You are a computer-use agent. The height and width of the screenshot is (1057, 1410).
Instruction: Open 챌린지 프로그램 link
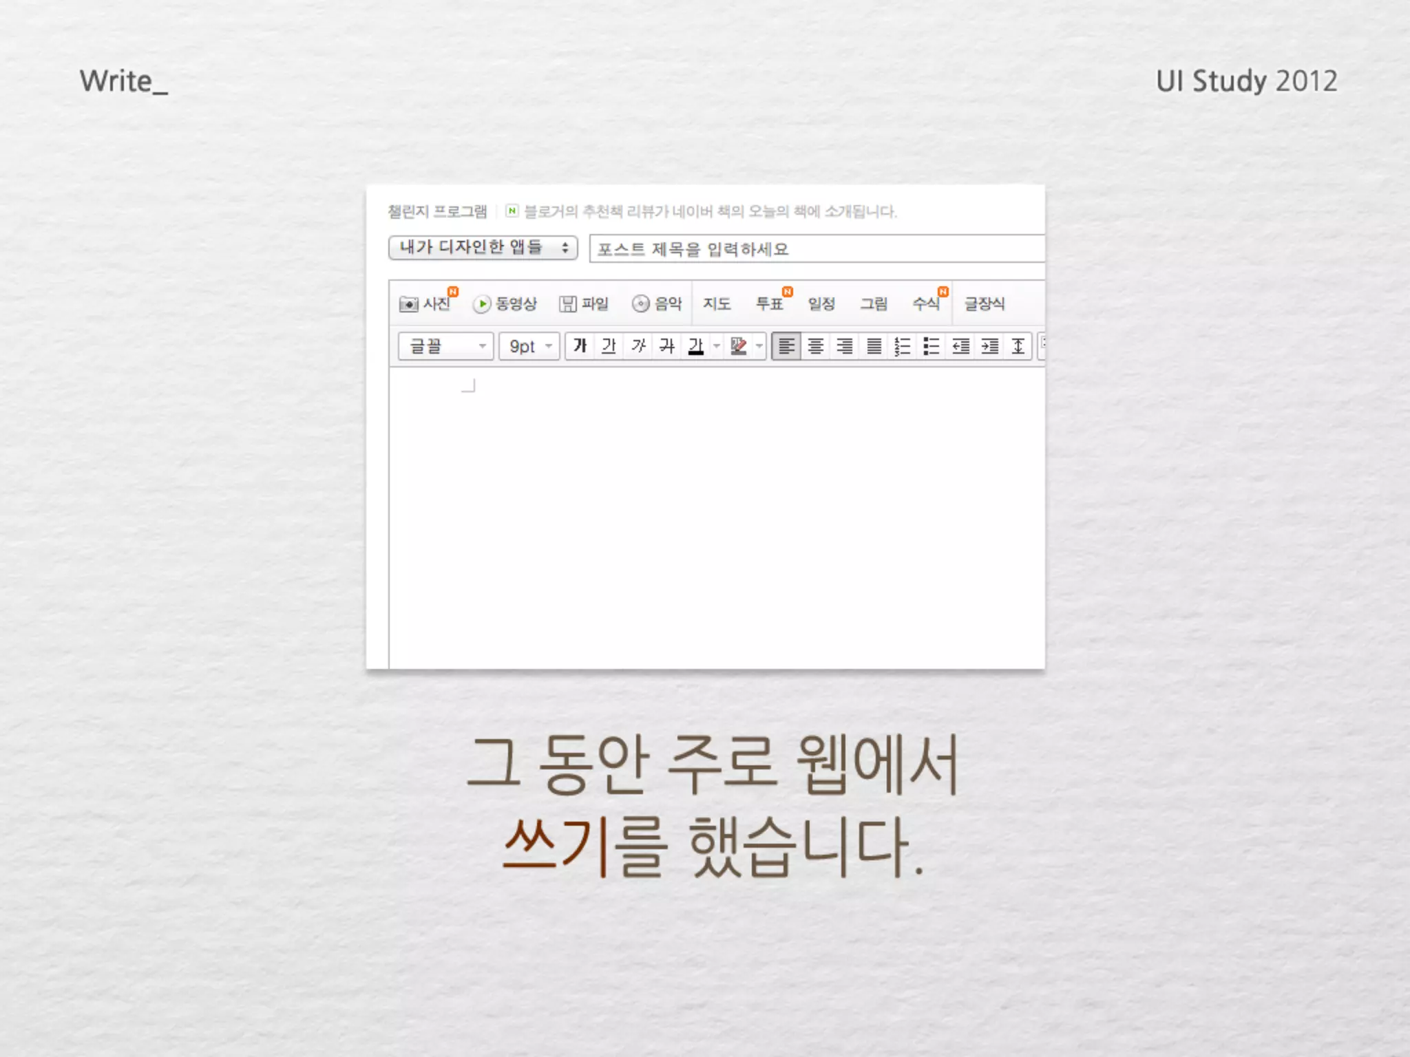point(437,211)
